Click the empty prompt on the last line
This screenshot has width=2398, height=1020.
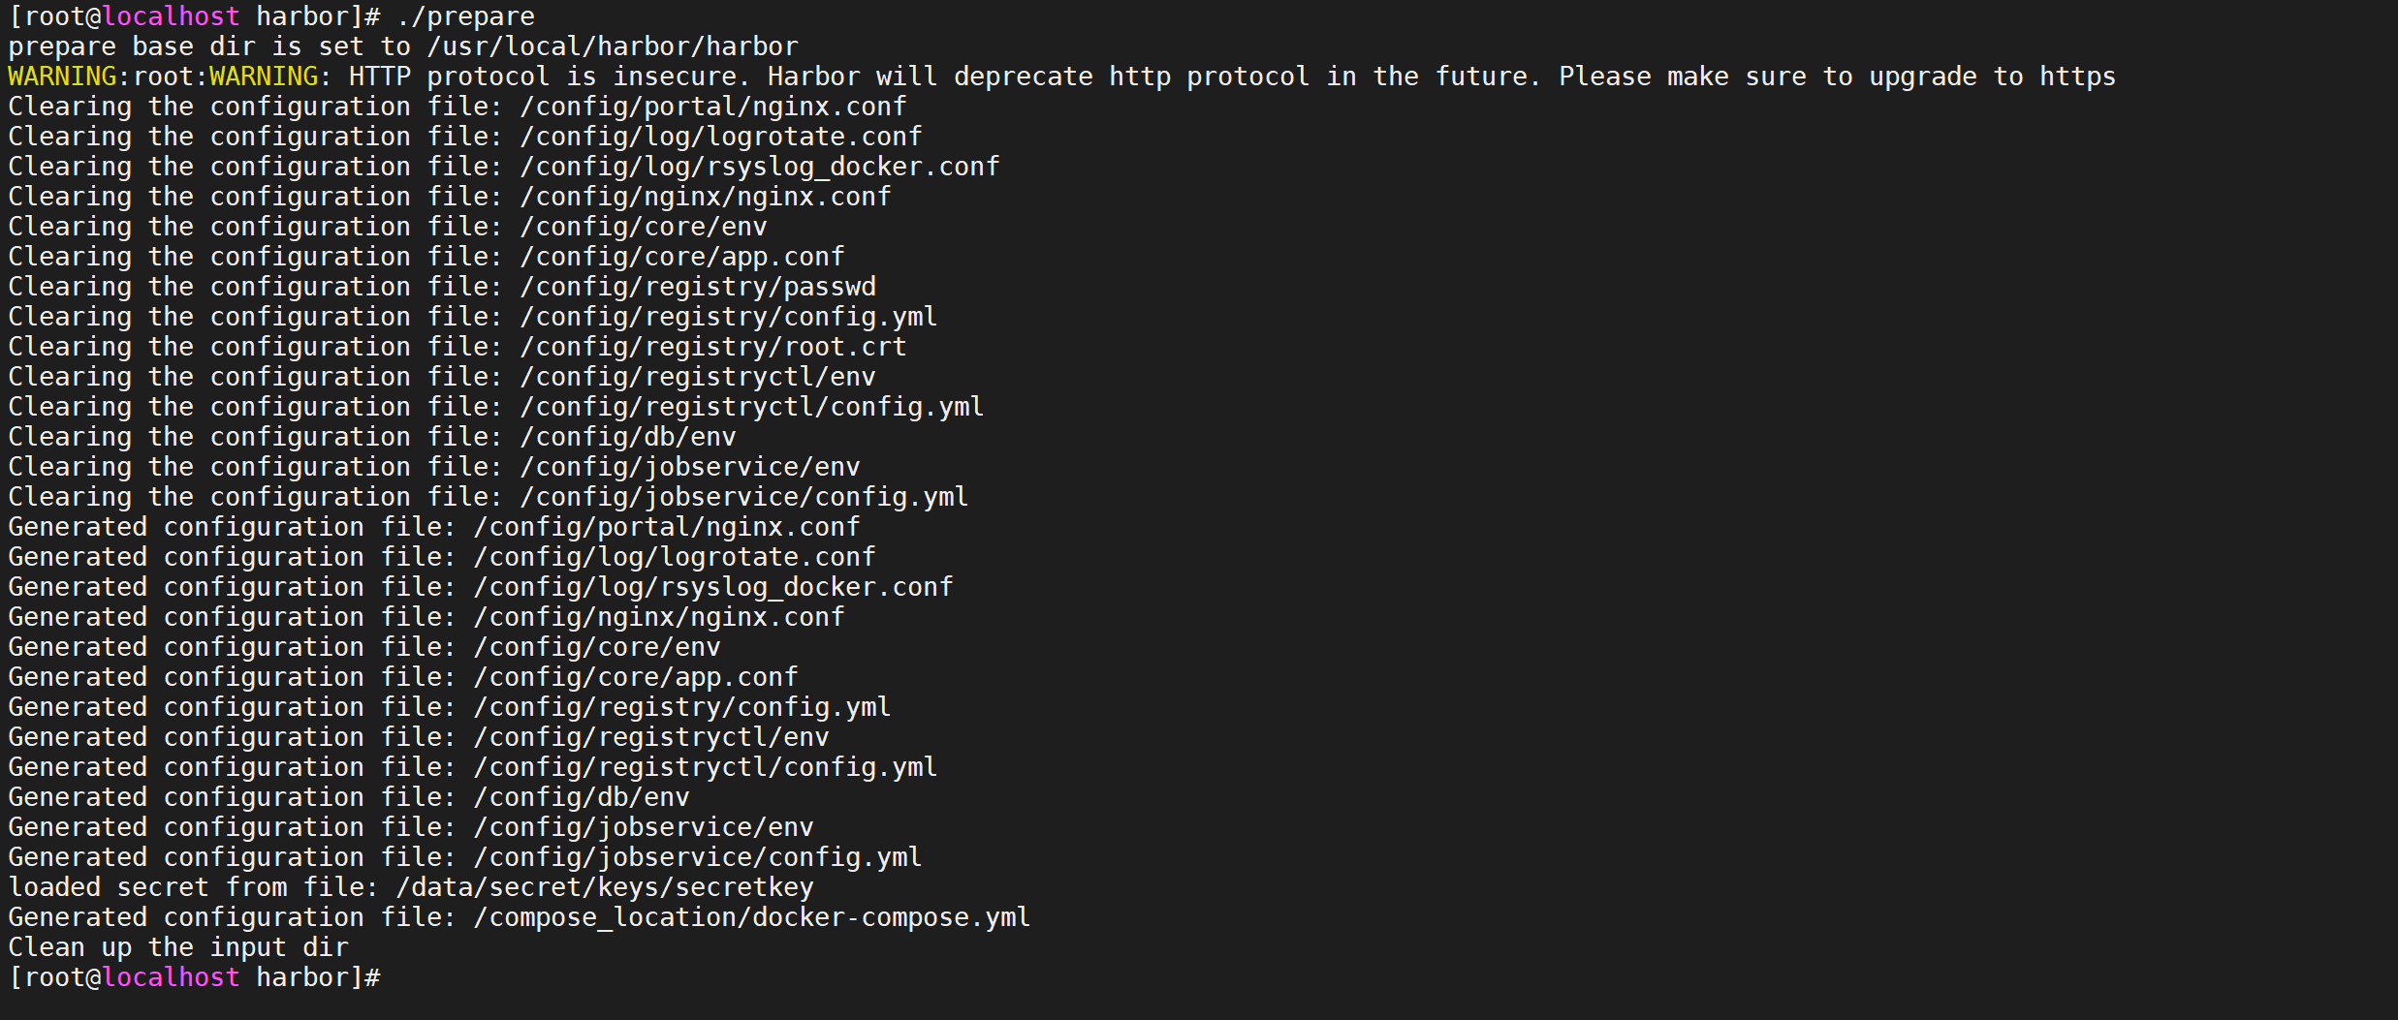(194, 977)
